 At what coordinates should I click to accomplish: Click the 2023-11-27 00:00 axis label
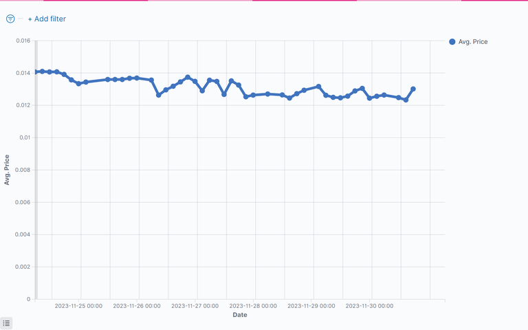[195, 305]
